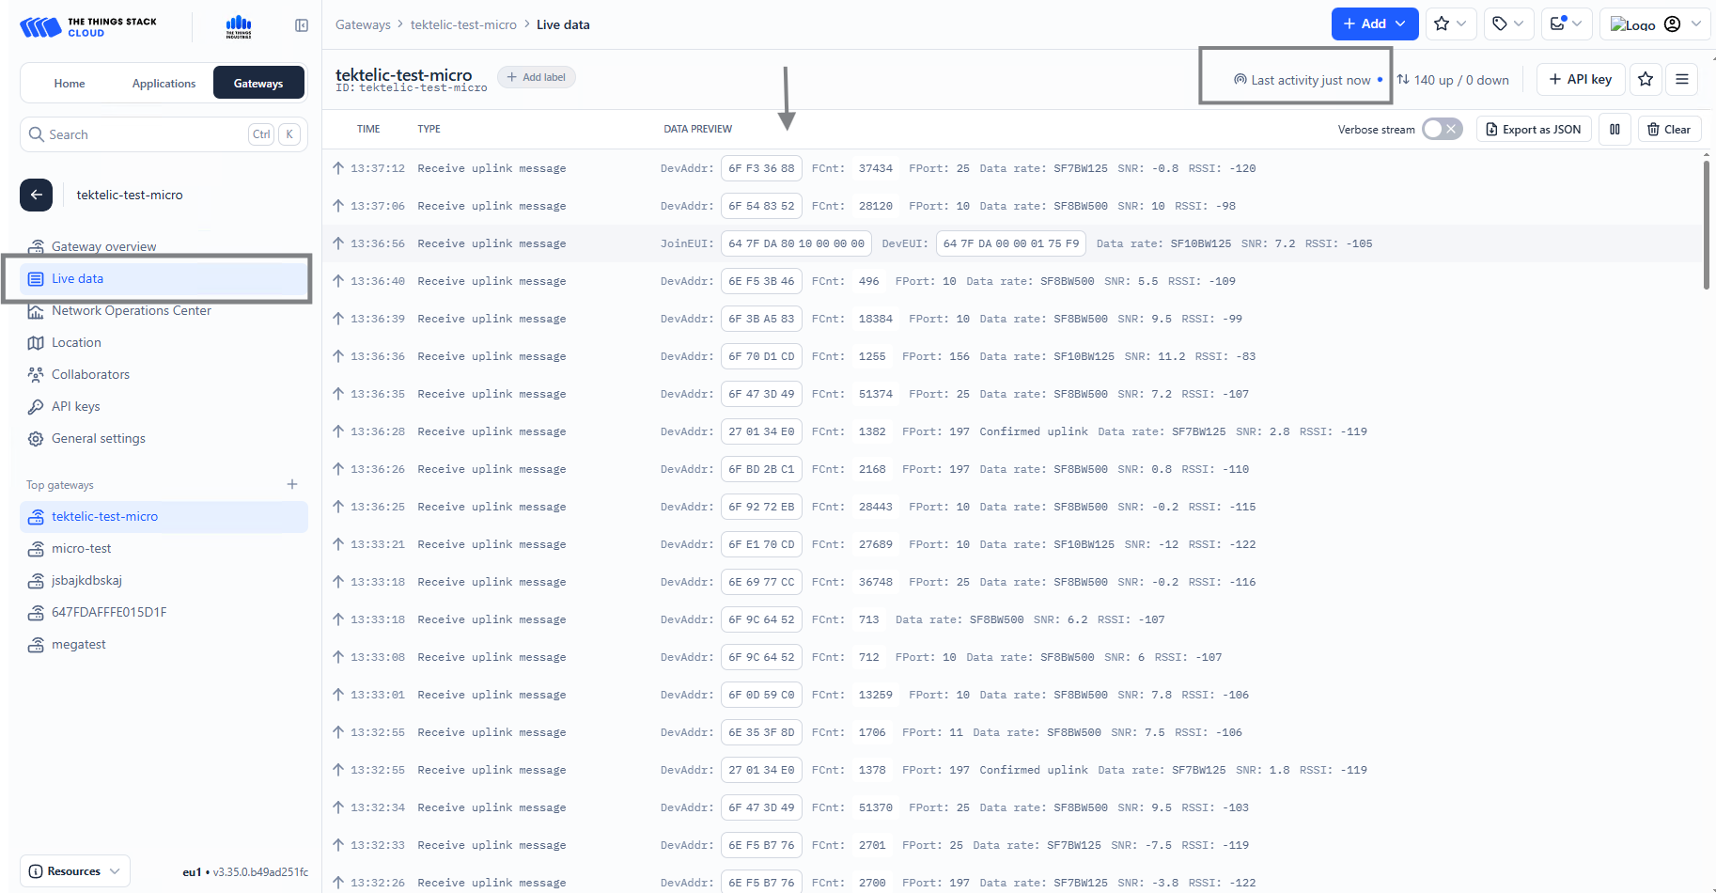
Task: Select the Network Operations Center sidebar icon
Action: 36,310
